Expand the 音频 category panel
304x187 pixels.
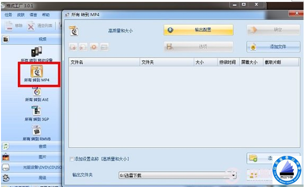pyautogui.click(x=31, y=146)
